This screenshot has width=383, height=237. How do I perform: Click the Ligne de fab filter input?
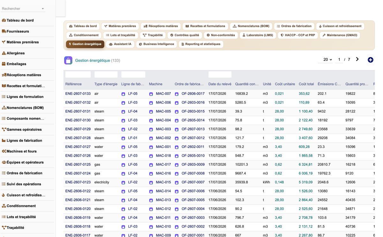pos(133,75)
